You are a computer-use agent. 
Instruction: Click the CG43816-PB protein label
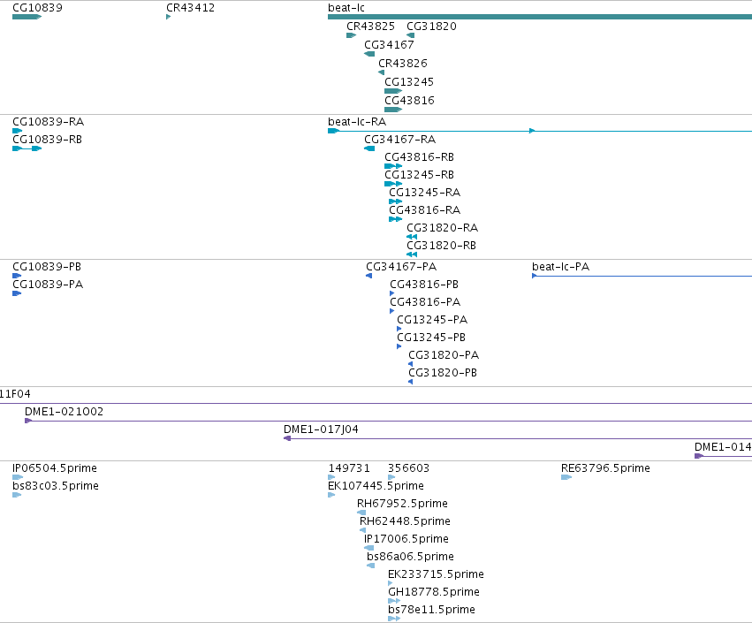(x=424, y=285)
